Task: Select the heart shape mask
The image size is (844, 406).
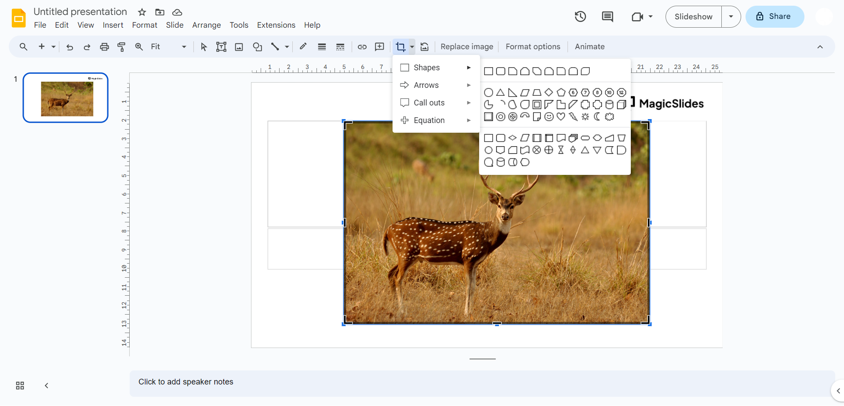Action: point(561,117)
